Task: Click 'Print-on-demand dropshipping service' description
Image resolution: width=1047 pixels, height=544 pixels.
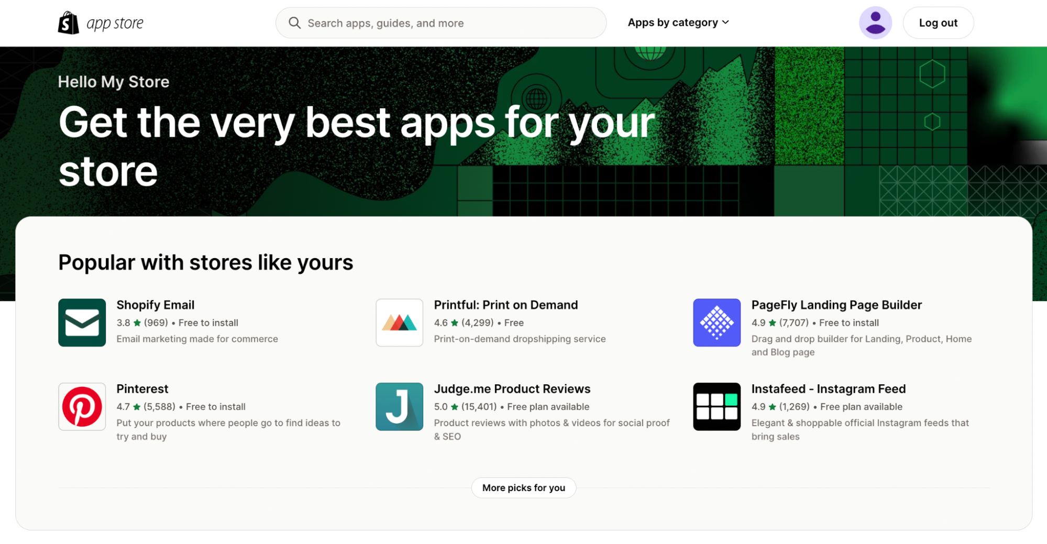Action: pyautogui.click(x=520, y=339)
